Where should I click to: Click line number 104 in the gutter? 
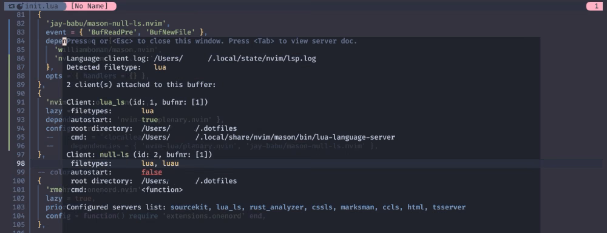(x=19, y=215)
